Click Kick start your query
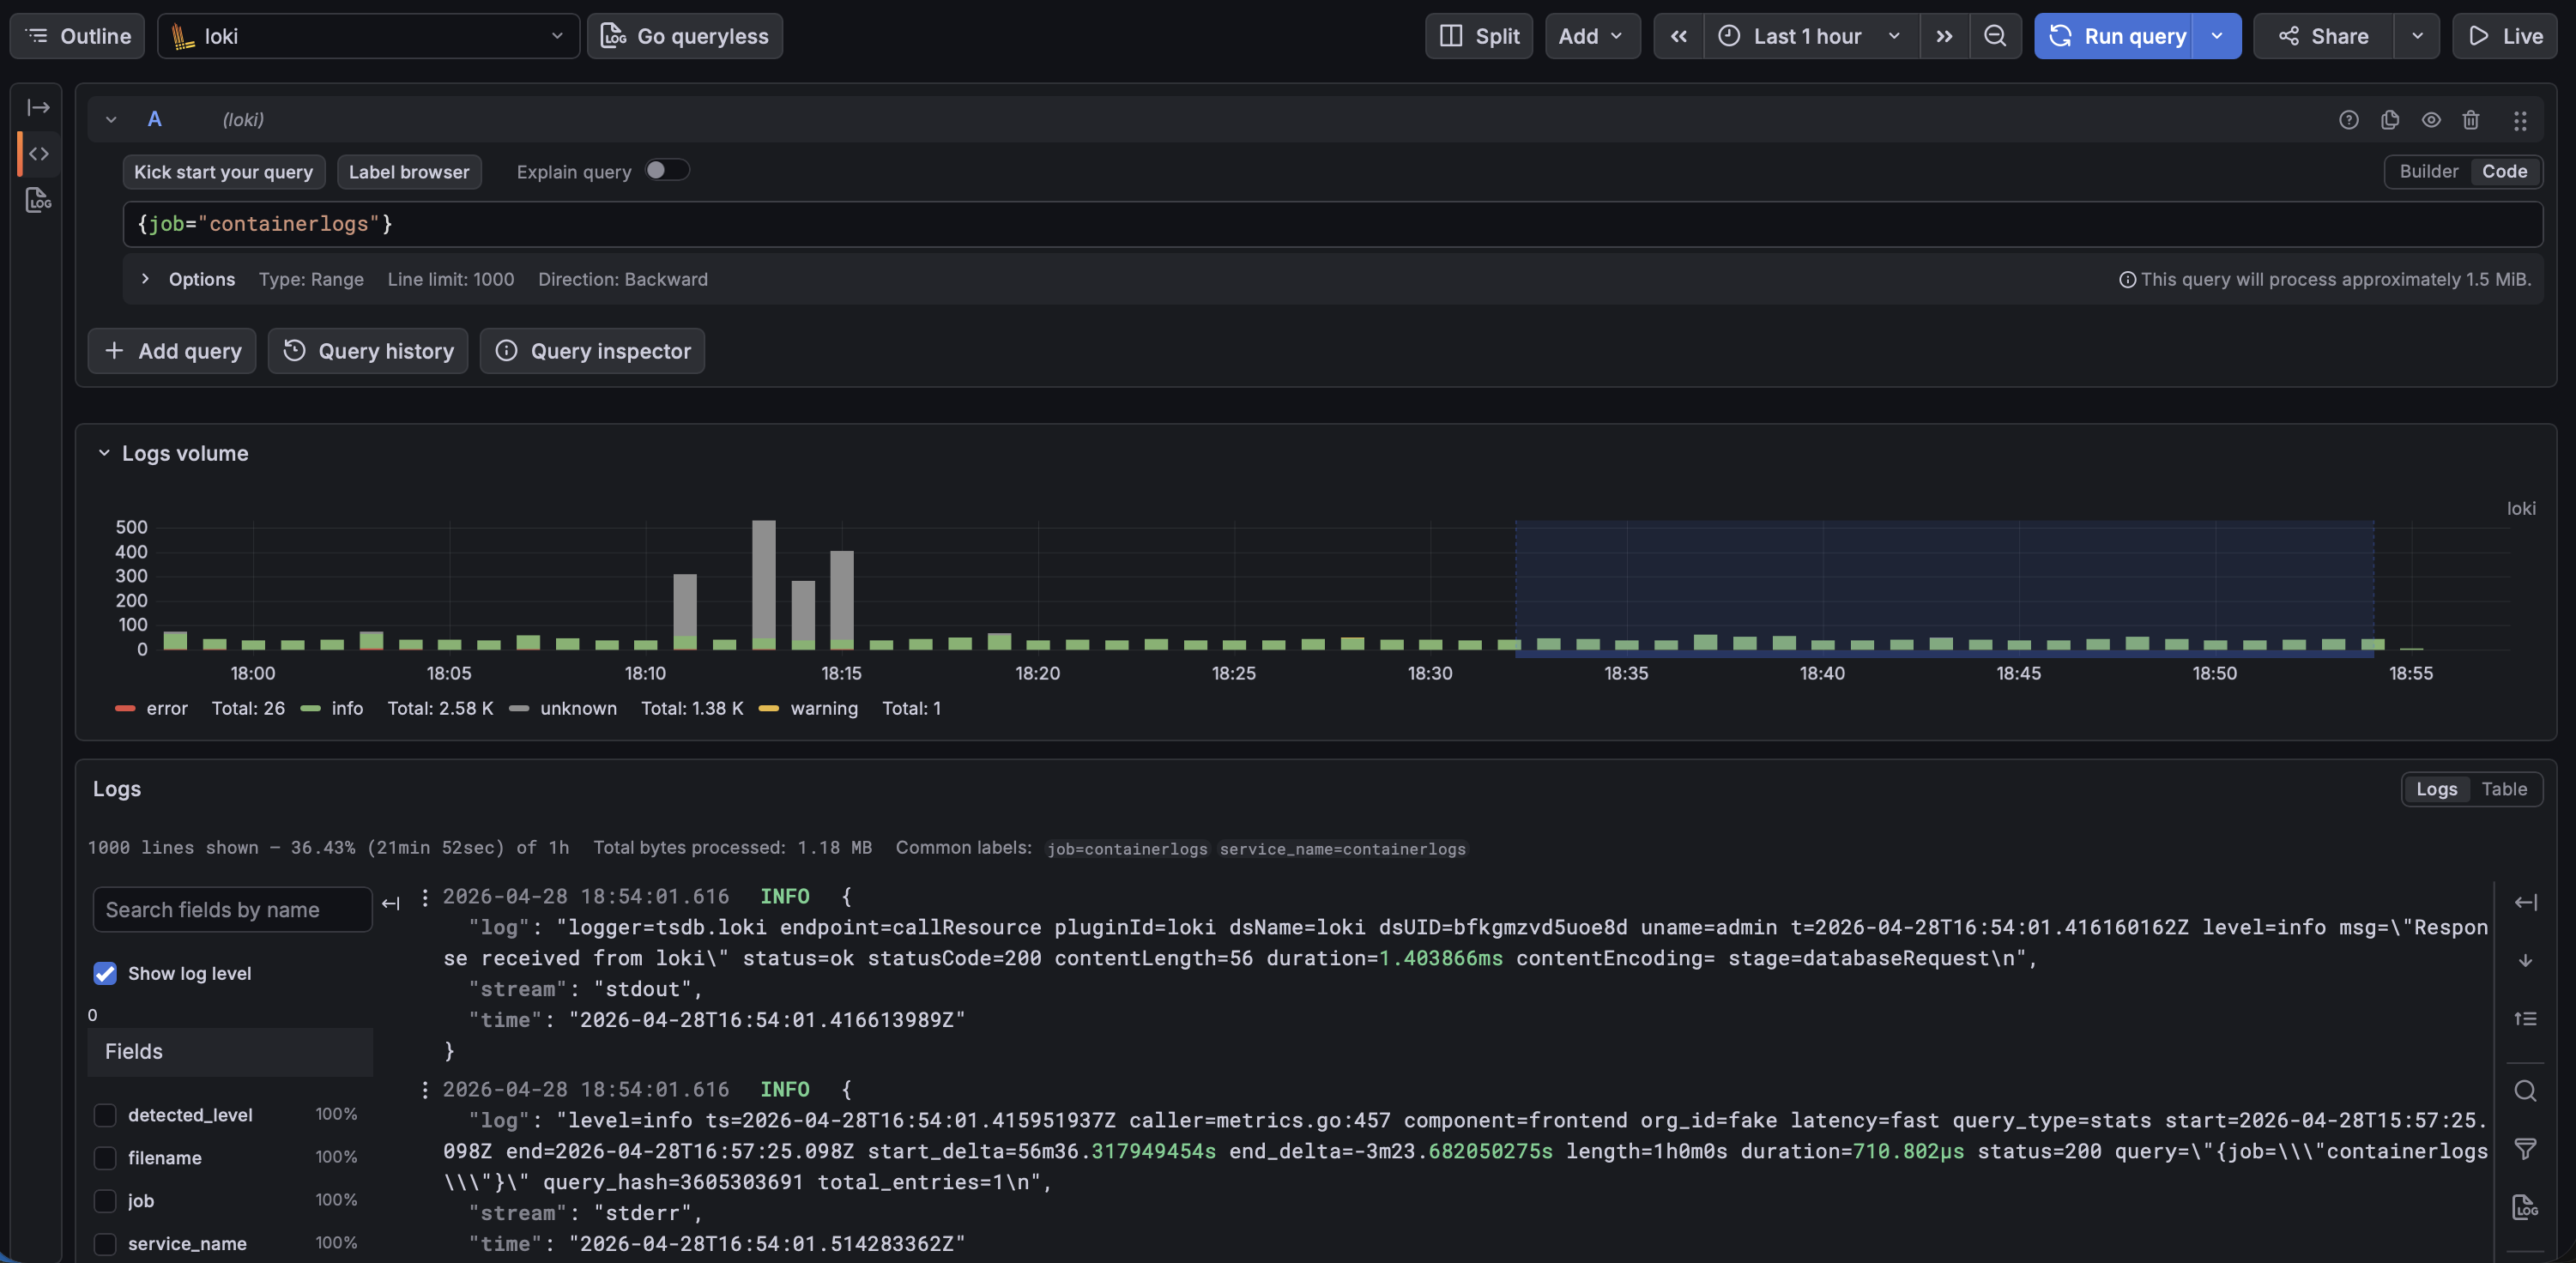Viewport: 2576px width, 1263px height. (223, 172)
